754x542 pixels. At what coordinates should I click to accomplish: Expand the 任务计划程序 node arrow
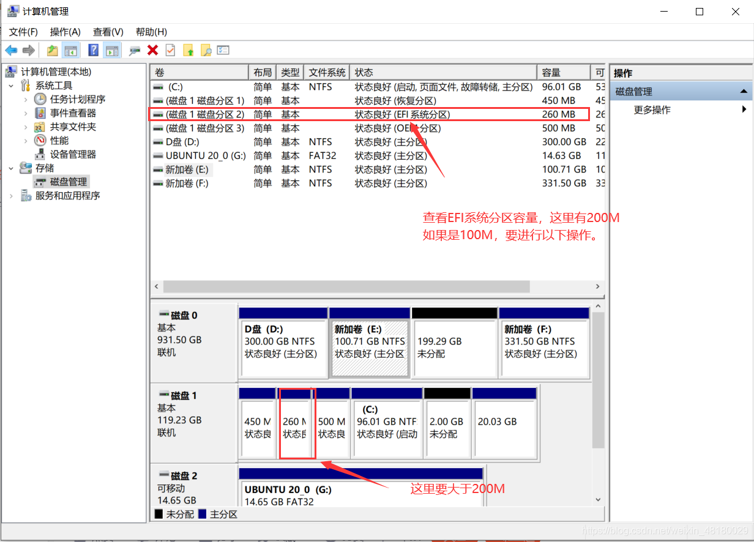click(x=25, y=99)
